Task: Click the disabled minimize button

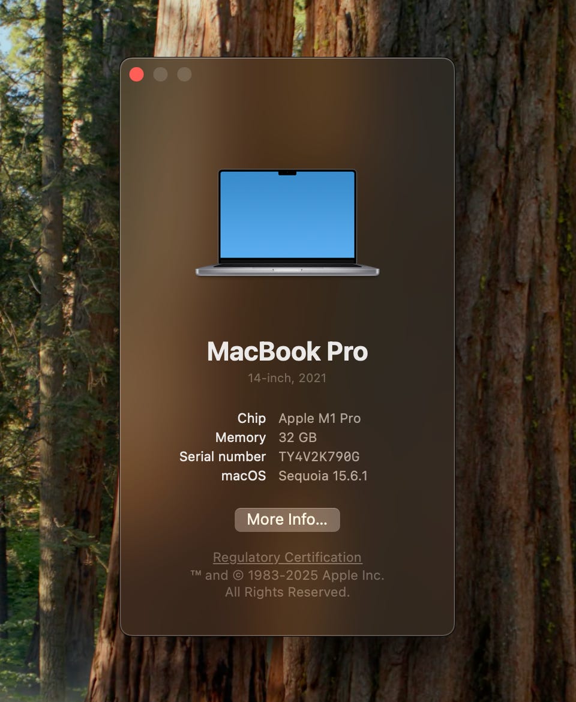Action: [161, 74]
